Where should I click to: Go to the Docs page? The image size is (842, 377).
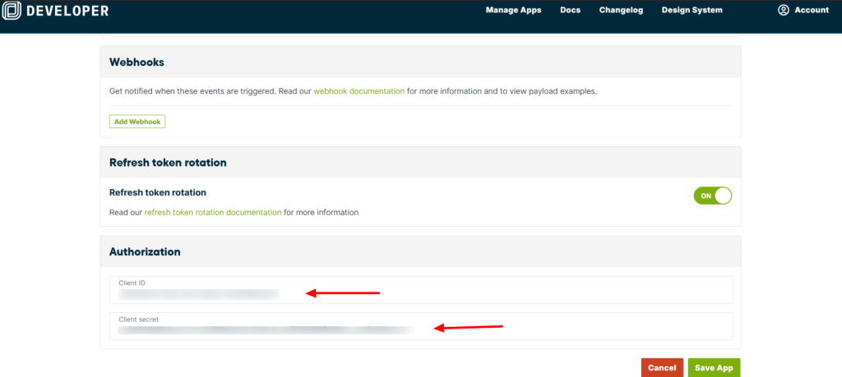570,10
